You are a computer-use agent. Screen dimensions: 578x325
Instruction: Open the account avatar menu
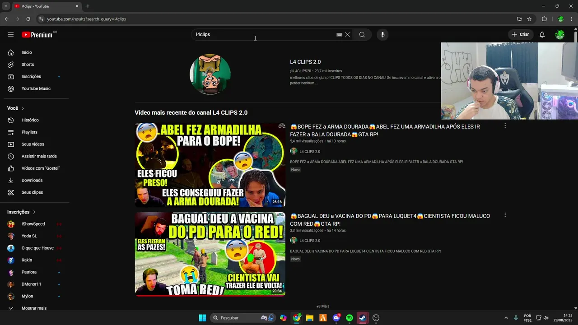pos(560,35)
